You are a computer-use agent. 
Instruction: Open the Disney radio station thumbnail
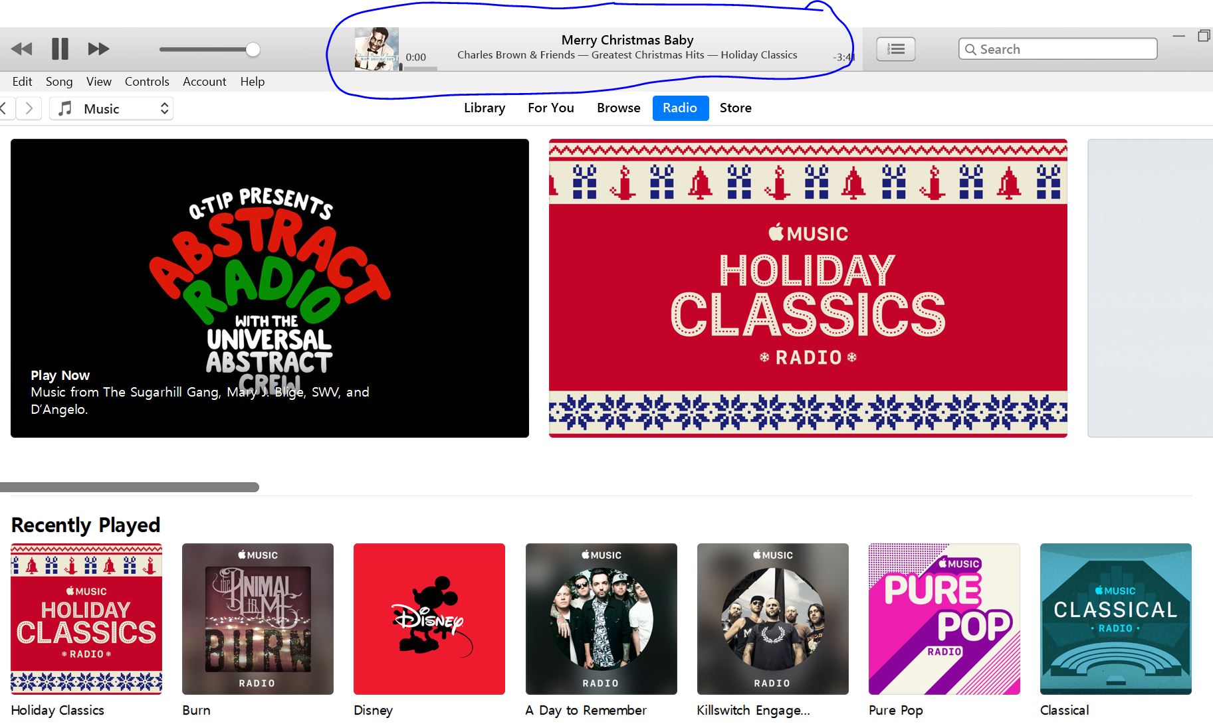[x=429, y=619]
